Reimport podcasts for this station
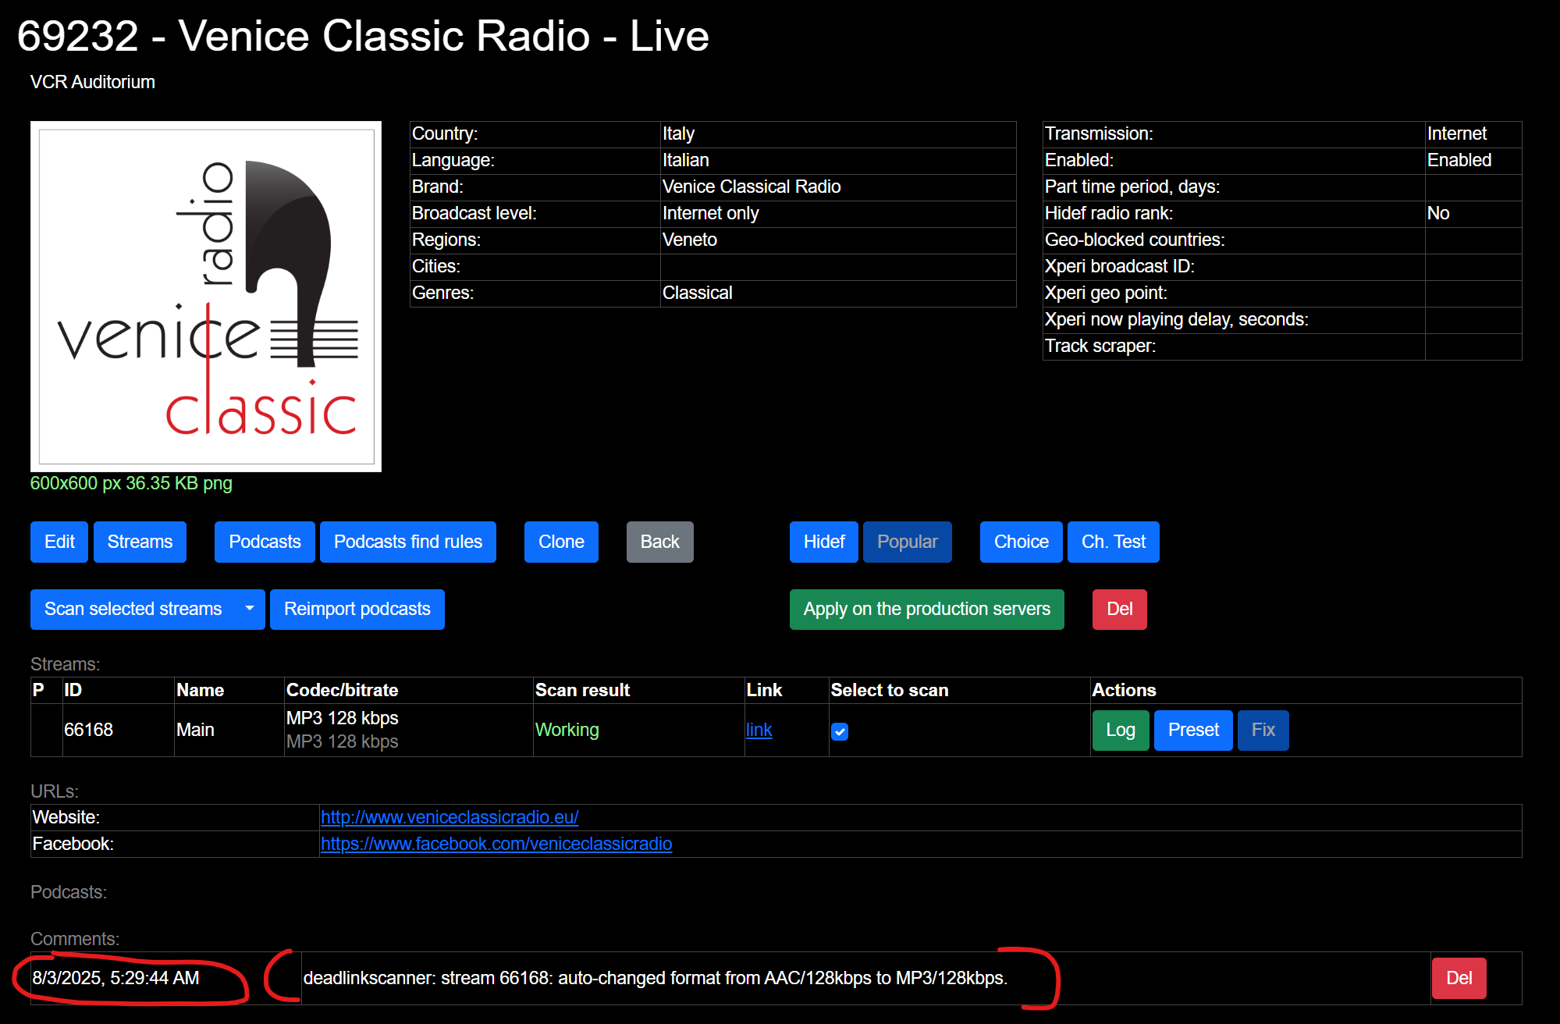Viewport: 1560px width, 1024px height. pyautogui.click(x=357, y=609)
